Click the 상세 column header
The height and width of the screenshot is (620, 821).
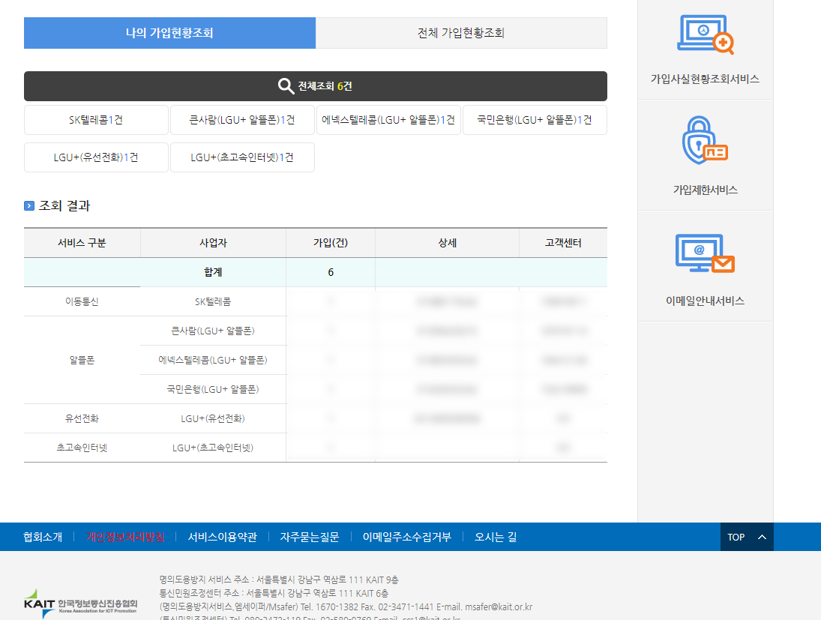pos(447,243)
